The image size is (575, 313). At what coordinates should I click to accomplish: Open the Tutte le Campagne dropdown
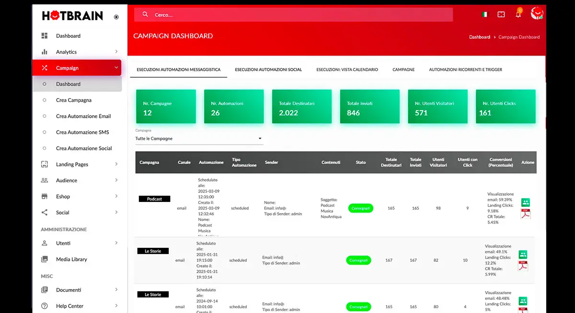coord(199,139)
